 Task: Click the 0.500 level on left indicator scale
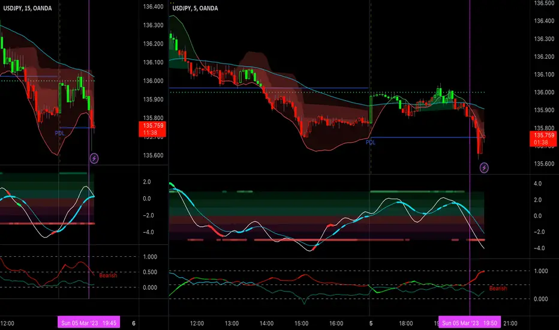coord(150,272)
